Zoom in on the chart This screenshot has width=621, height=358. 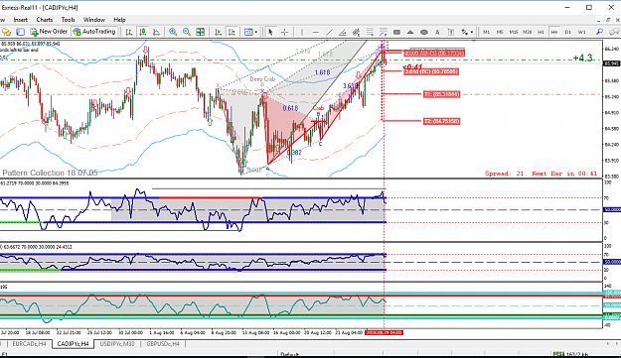[173, 32]
